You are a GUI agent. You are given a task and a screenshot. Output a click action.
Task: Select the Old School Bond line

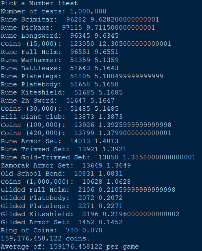pyautogui.click(x=62, y=174)
